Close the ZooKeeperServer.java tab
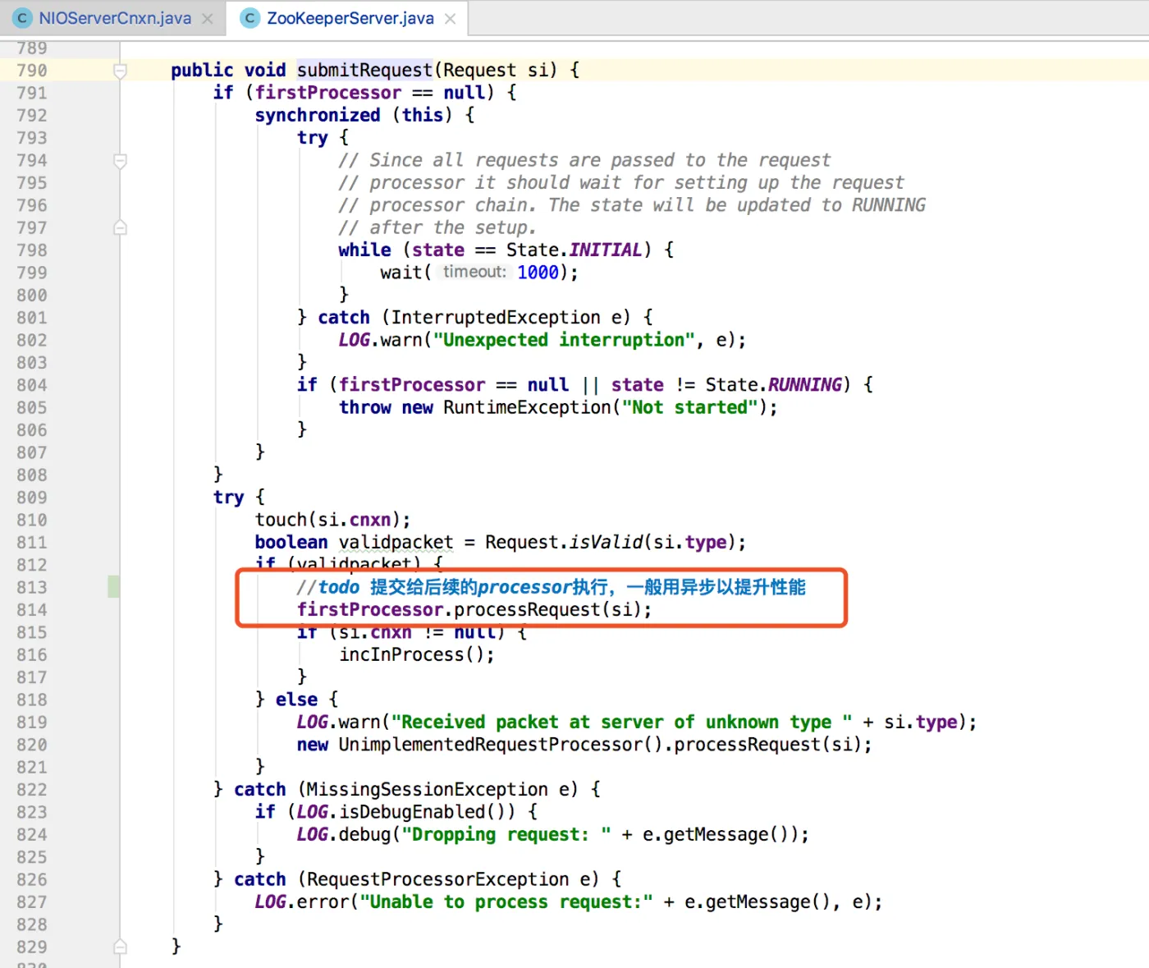 coord(451,19)
